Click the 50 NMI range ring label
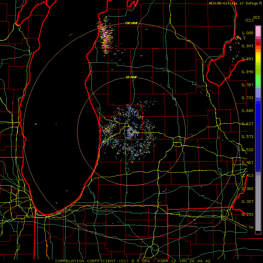The width and height of the screenshot is (263, 263). point(131,77)
